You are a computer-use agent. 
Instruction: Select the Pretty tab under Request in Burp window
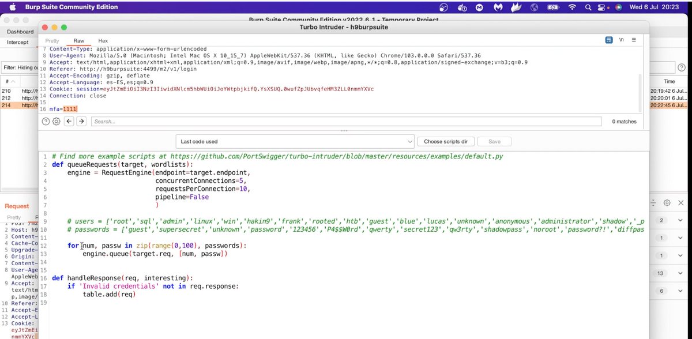(x=14, y=217)
